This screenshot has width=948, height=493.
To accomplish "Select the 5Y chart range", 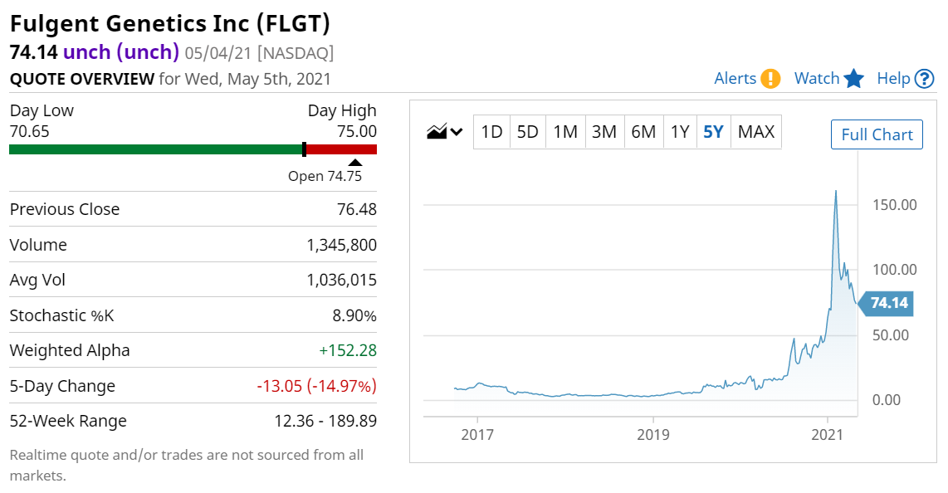I will (x=713, y=132).
